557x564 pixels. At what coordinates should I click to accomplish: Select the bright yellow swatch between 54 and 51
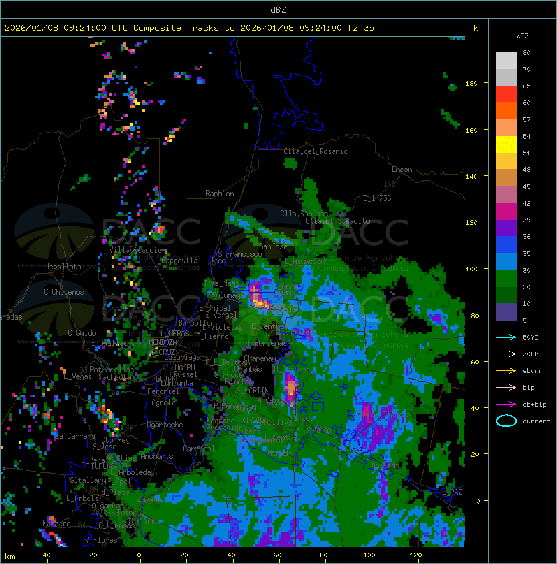(506, 144)
